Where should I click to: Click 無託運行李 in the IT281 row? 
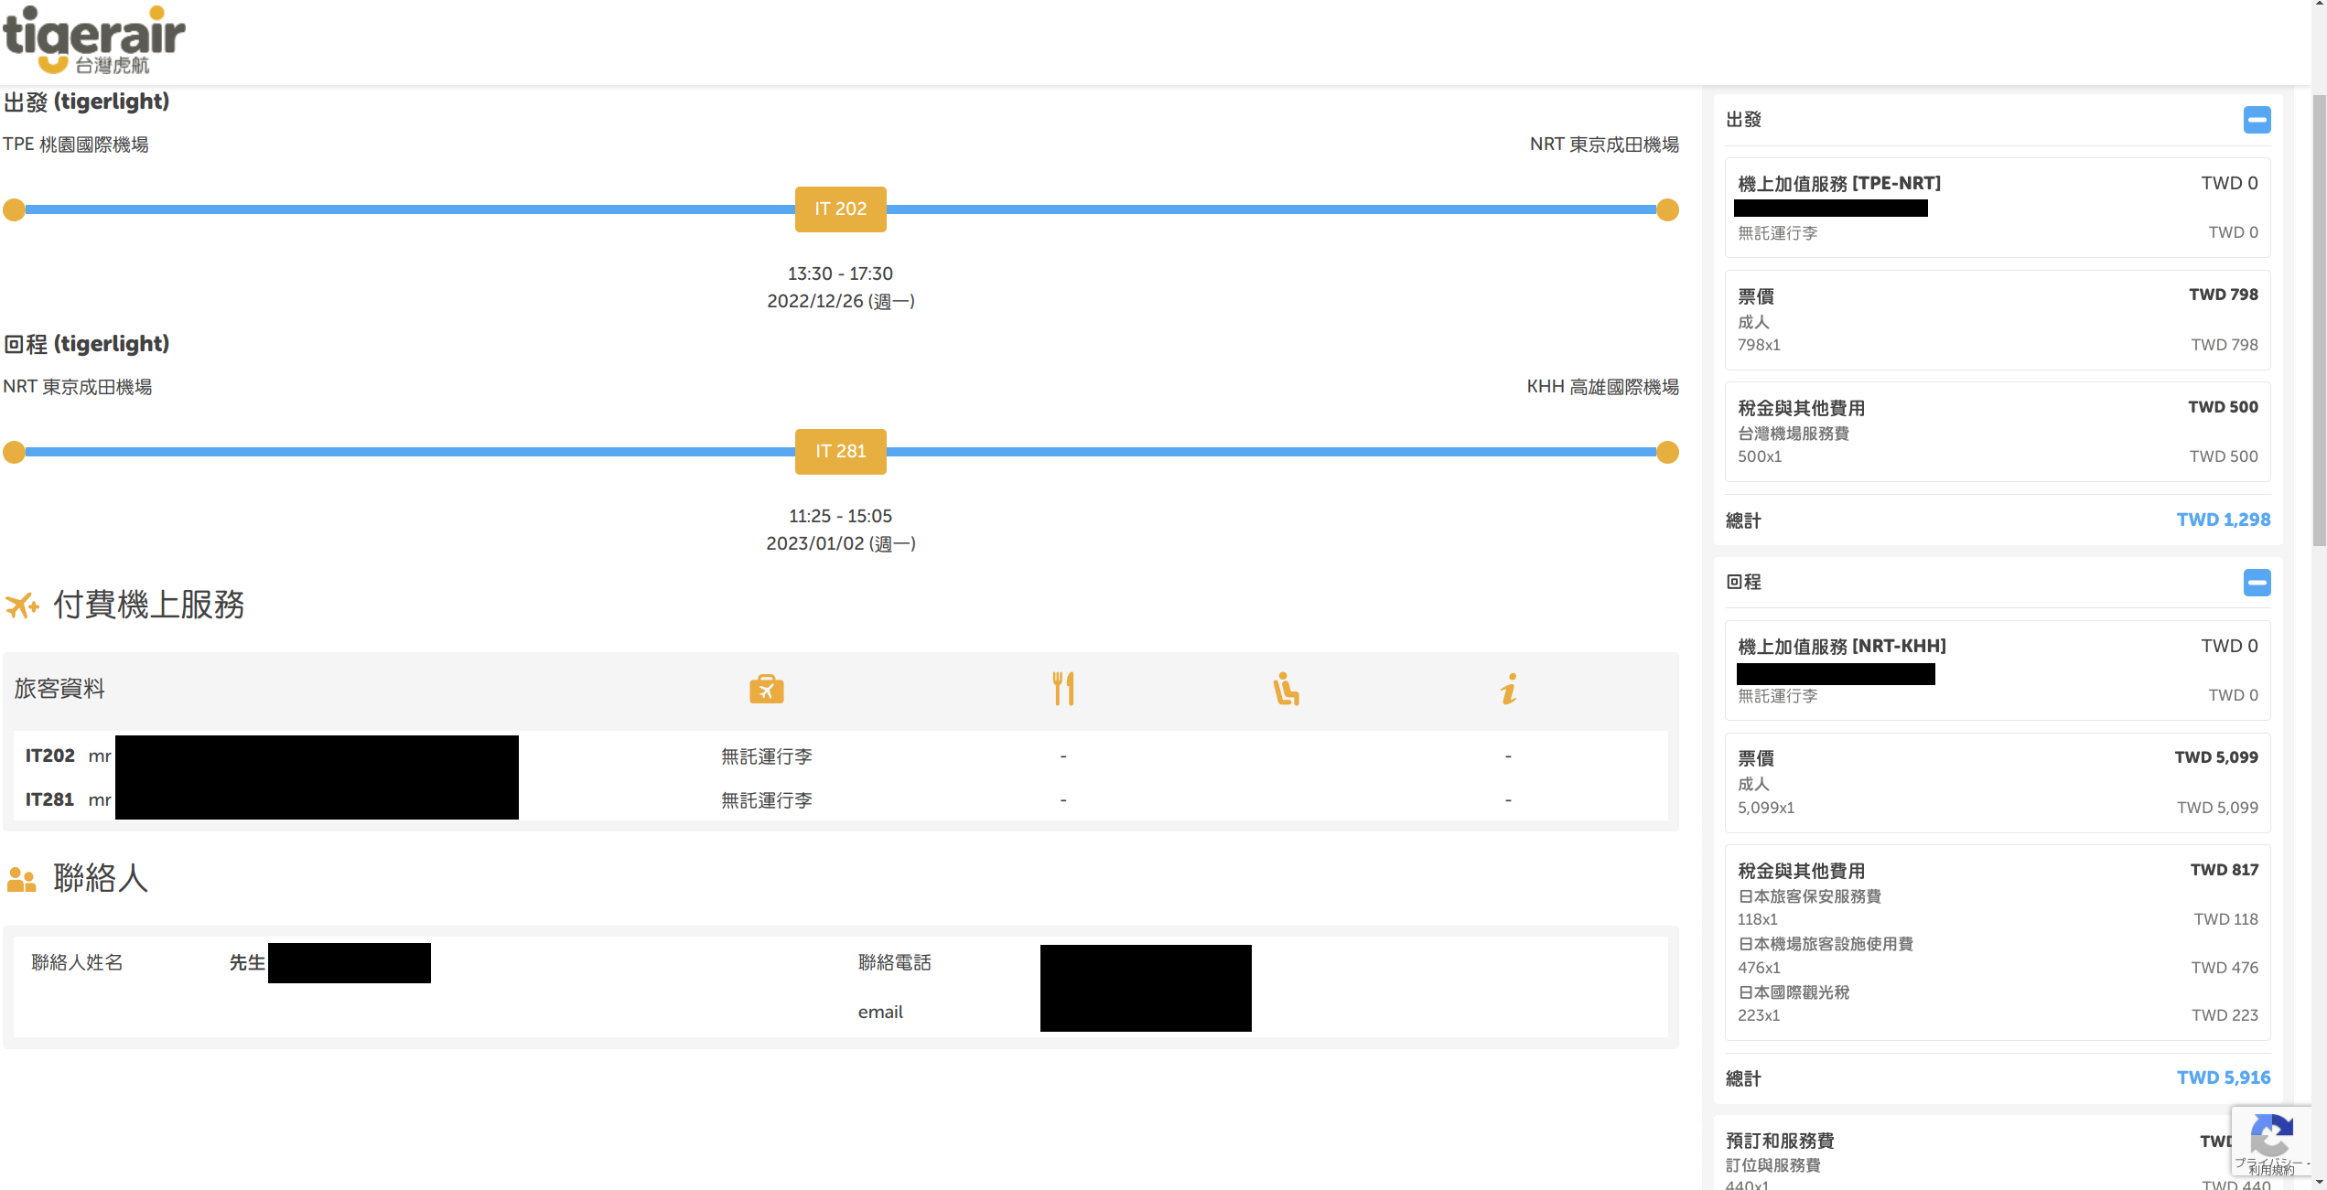tap(767, 800)
